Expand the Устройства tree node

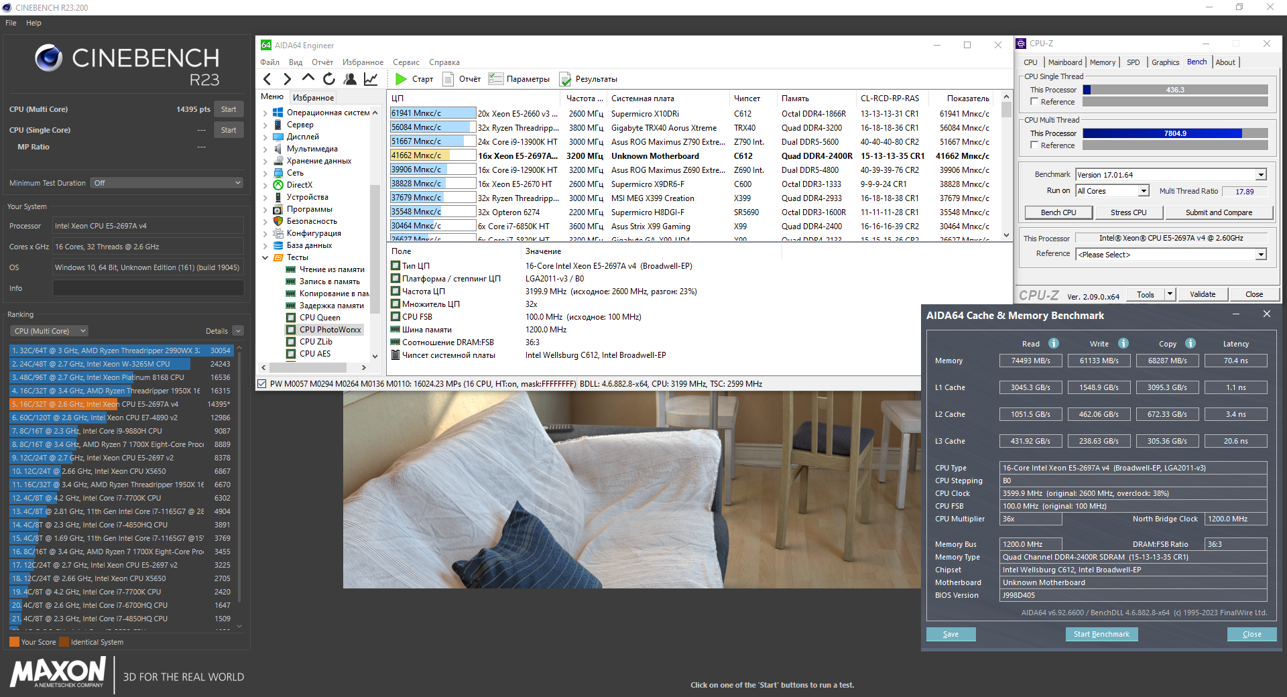[265, 197]
